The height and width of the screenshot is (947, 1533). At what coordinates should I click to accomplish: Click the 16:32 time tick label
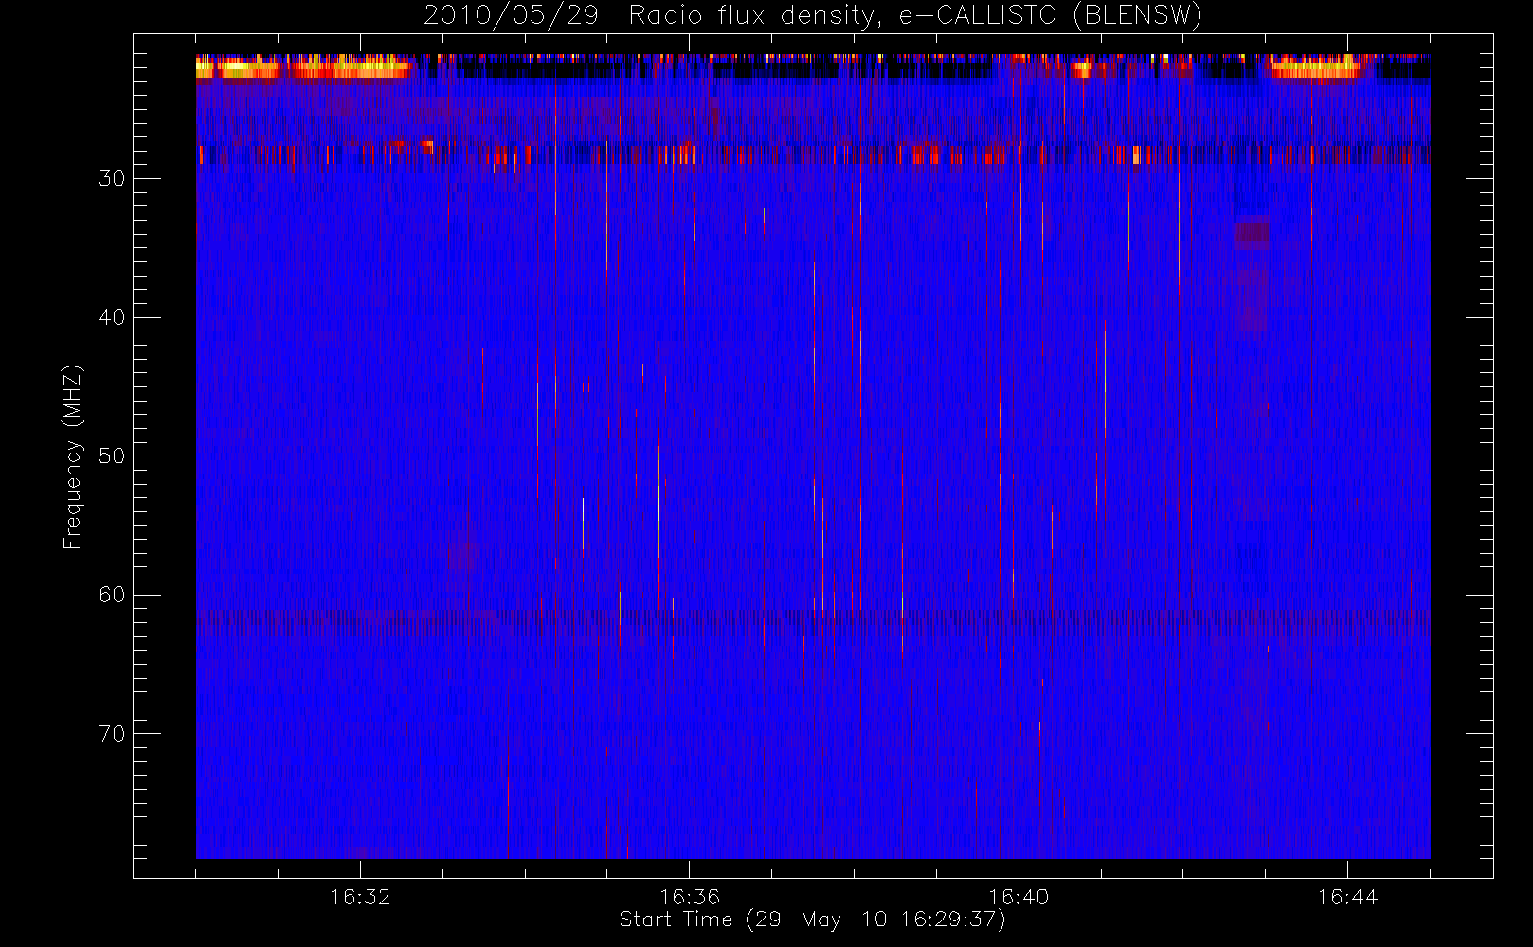click(x=360, y=897)
